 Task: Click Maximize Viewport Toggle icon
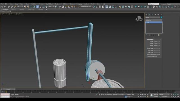pos(178,97)
